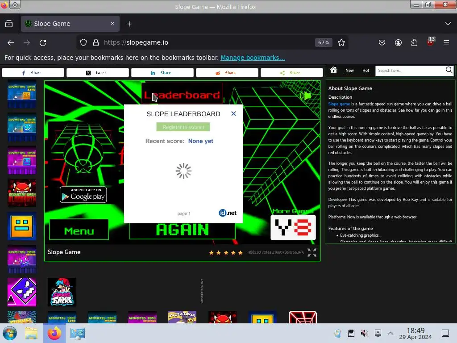This screenshot has height=343, width=457.
Task: Open the uBlock extension icon with badge 13
Action: [x=431, y=42]
